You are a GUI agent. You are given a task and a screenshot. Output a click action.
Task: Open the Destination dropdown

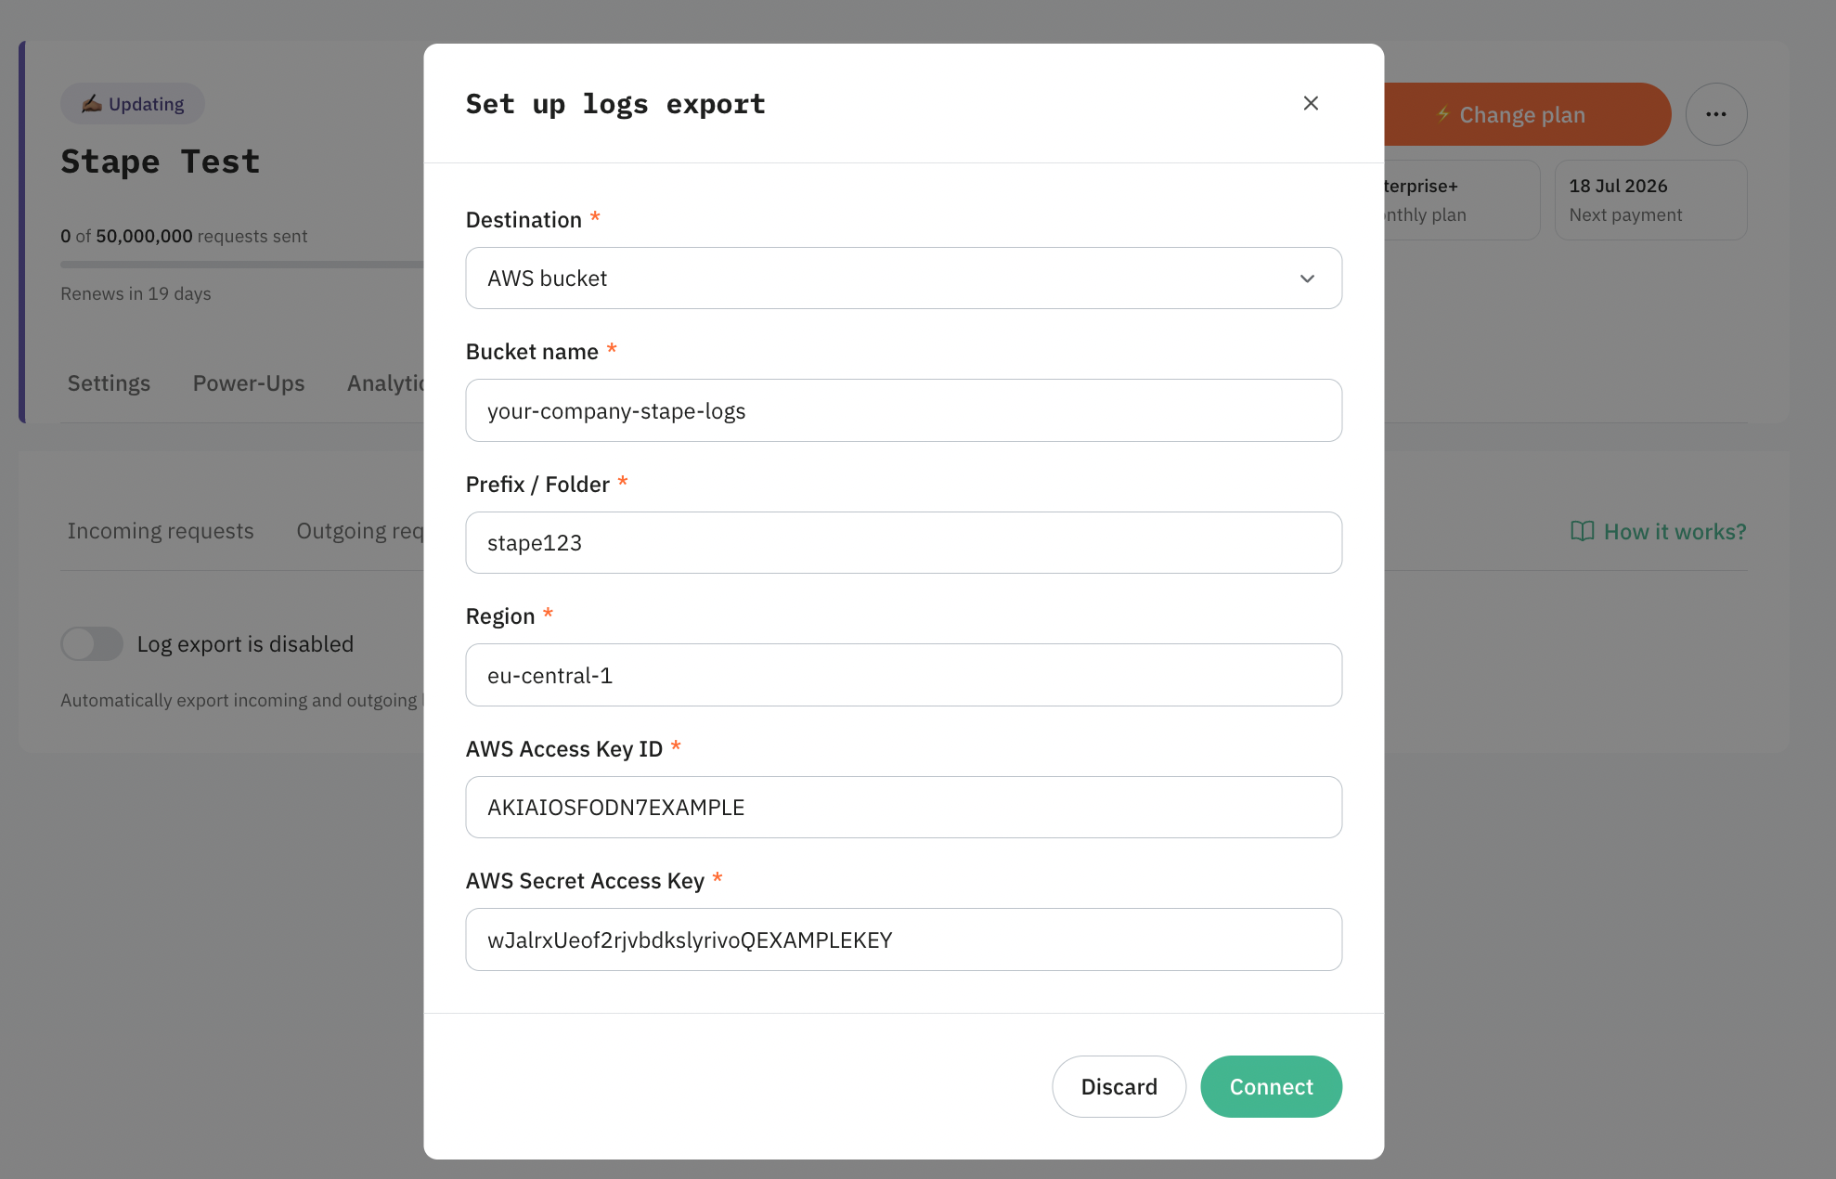[x=903, y=279]
